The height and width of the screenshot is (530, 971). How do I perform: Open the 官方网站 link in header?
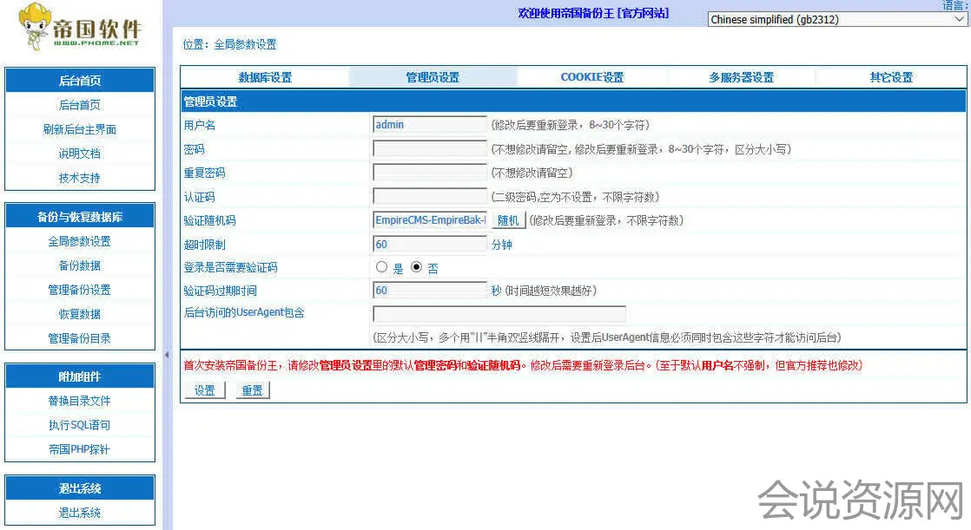click(644, 13)
